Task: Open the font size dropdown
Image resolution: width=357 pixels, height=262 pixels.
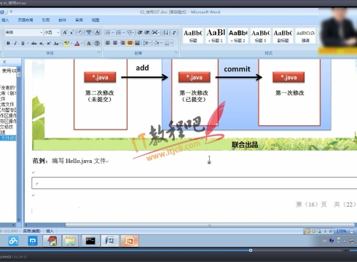Action: [58, 33]
